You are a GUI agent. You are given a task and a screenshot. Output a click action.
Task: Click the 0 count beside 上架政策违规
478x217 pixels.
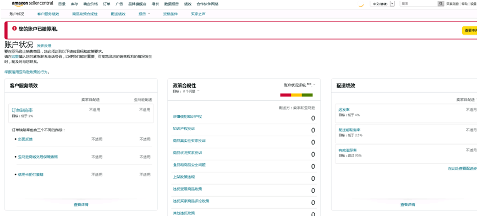313,179
